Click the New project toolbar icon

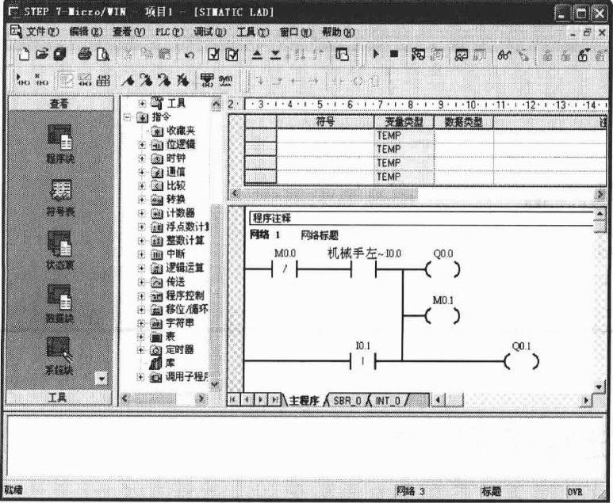pos(24,54)
